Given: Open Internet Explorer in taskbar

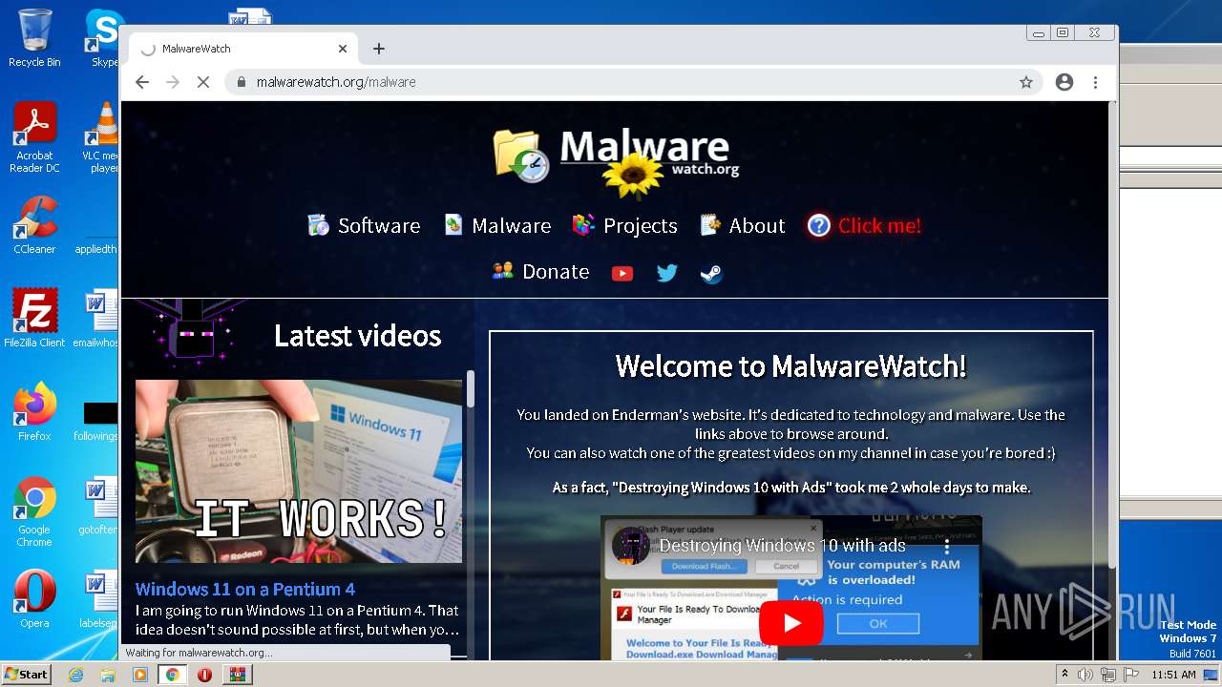Looking at the screenshot, I should click(76, 675).
